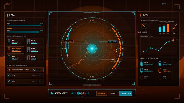The width and height of the screenshot is (184, 103).
Task: Click the N-000 compass heading label
Action: click(x=92, y=21)
